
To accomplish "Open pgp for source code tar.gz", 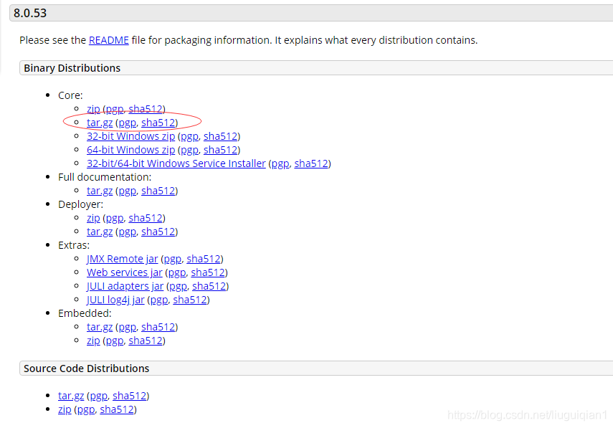I will click(98, 396).
